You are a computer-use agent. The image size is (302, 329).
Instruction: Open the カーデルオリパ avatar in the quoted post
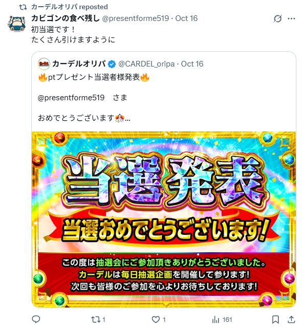[x=44, y=64]
